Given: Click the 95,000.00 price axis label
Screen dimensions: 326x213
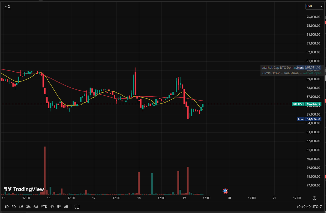Looking at the screenshot, I should 314,26.
